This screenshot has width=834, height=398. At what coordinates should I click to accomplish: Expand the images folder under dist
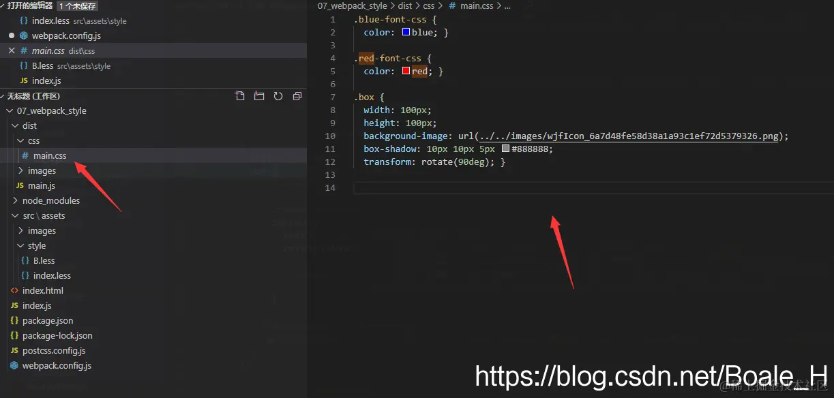pyautogui.click(x=20, y=170)
